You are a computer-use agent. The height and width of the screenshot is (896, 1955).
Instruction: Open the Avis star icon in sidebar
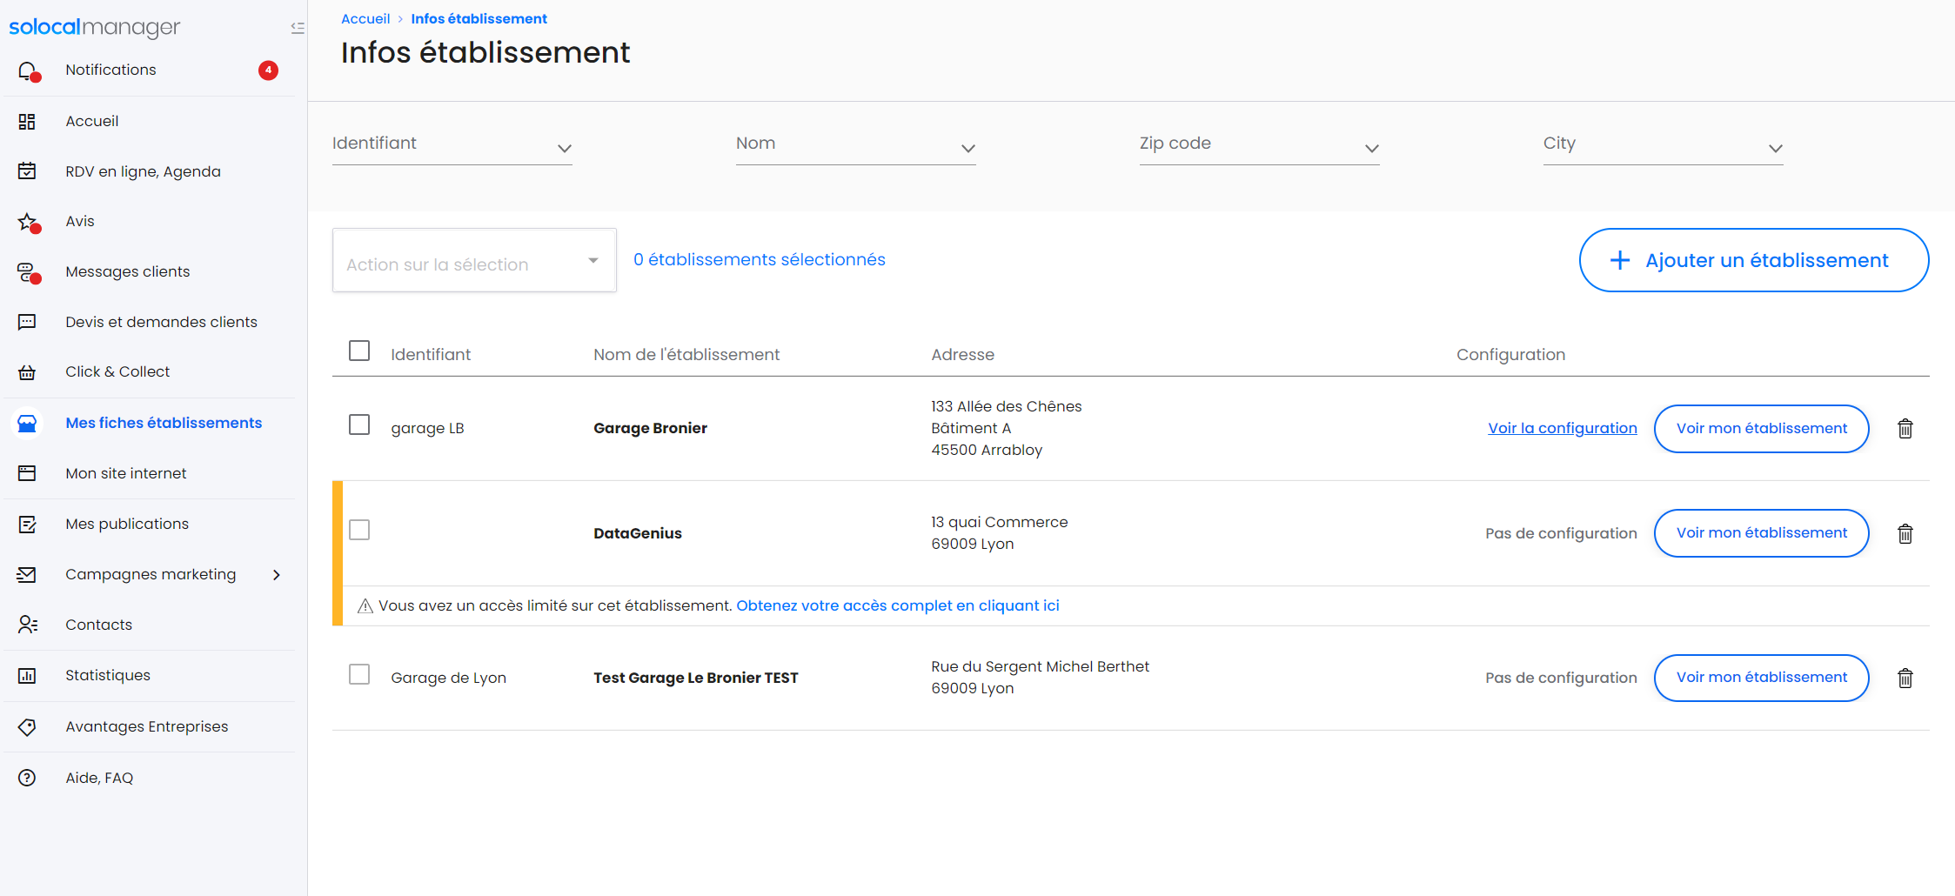(28, 222)
